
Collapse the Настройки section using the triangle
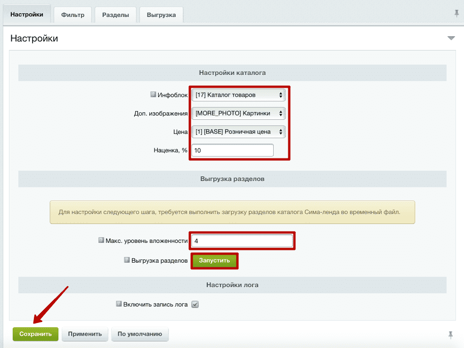coord(451,38)
